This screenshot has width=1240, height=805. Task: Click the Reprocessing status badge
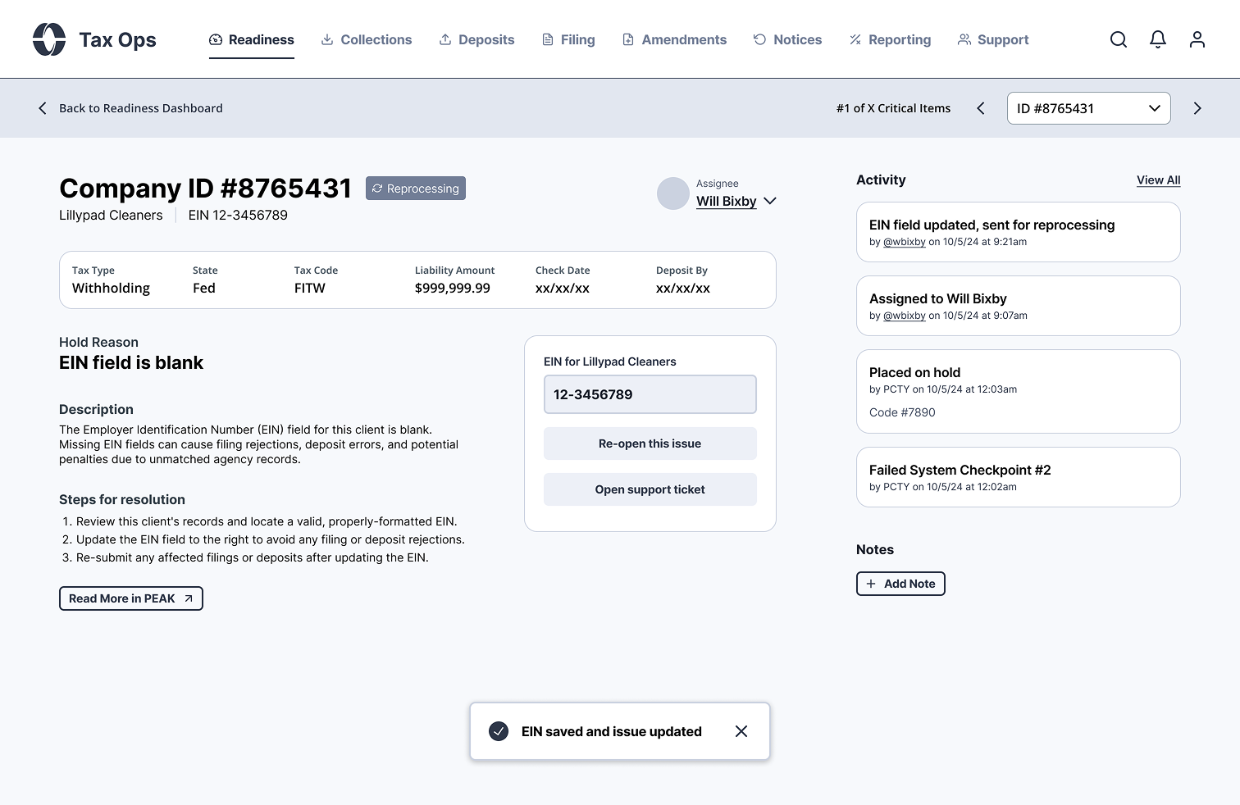coord(416,189)
